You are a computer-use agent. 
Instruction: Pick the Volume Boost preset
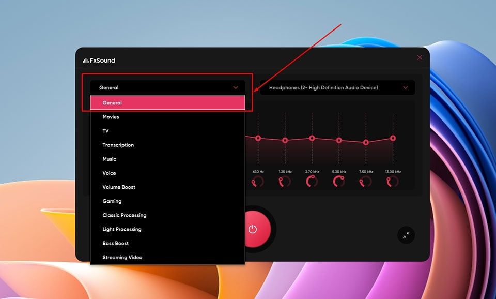(119, 187)
